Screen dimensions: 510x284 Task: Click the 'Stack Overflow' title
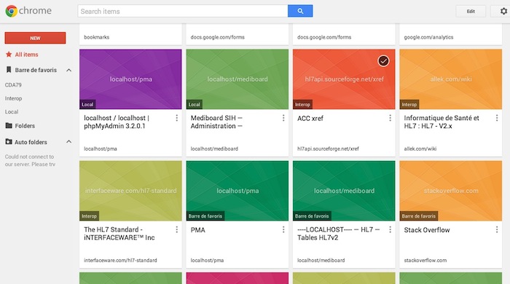click(427, 229)
